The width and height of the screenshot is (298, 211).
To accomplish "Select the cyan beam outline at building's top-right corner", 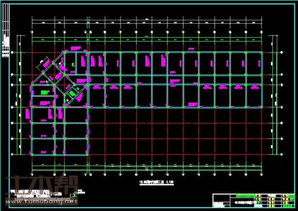I will point(262,52).
